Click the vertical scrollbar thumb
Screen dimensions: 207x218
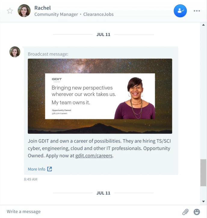pos(203,172)
